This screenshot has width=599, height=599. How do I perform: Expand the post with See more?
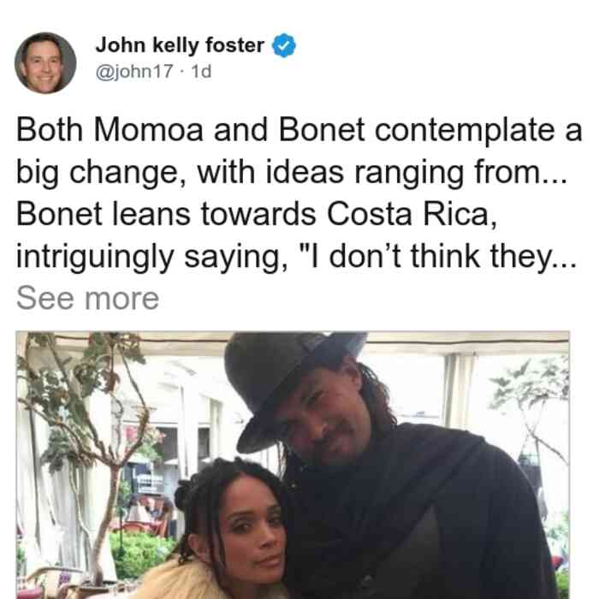pos(87,299)
